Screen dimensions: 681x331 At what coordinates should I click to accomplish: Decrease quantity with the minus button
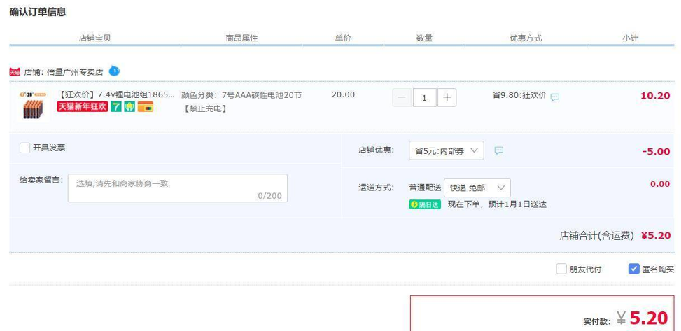(x=402, y=97)
